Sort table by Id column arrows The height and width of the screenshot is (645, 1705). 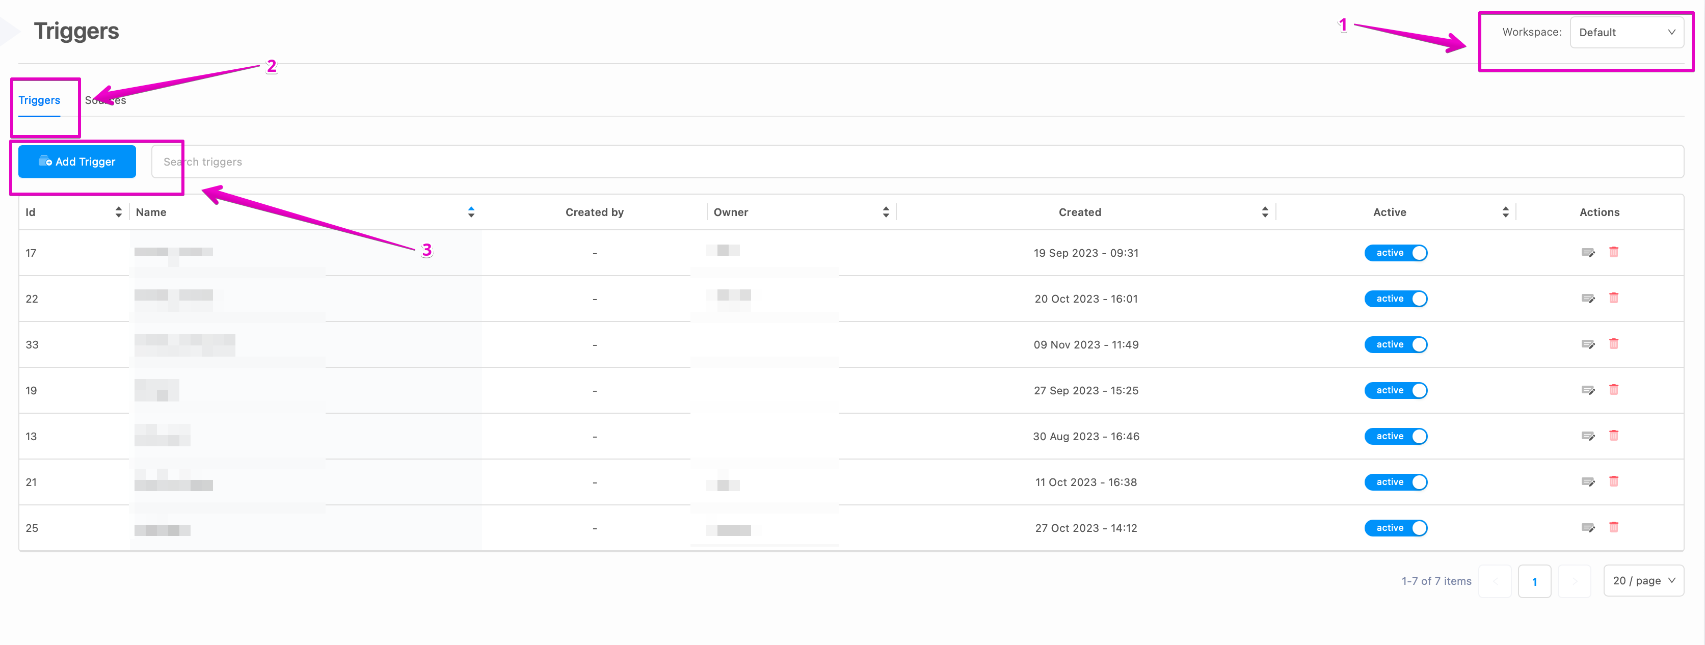point(119,212)
